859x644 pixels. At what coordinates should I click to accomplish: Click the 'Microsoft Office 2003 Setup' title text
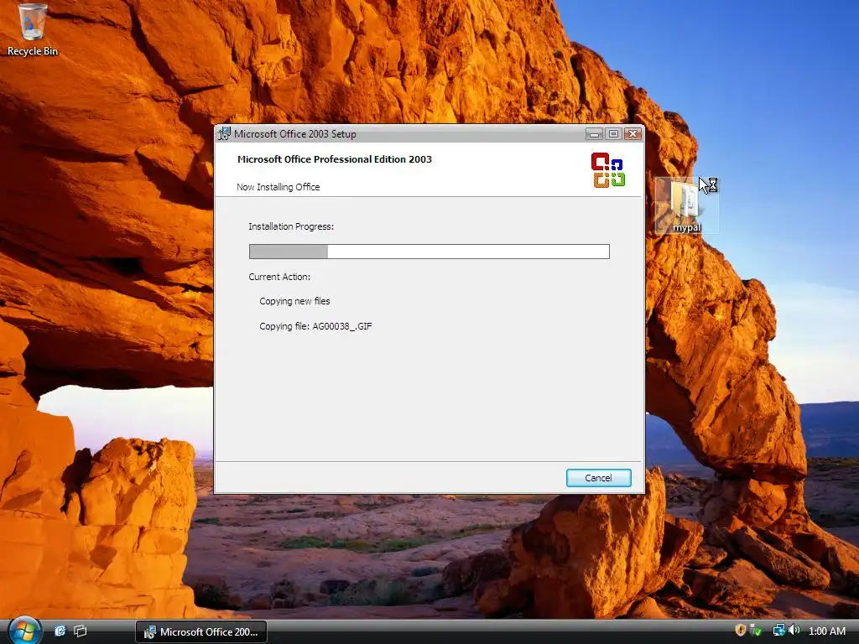(x=294, y=134)
